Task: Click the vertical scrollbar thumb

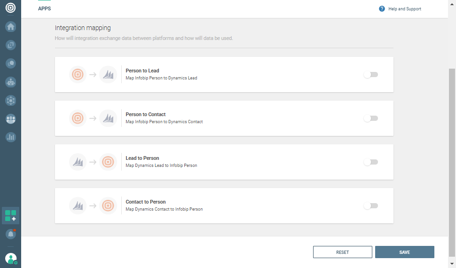Action: [452, 160]
